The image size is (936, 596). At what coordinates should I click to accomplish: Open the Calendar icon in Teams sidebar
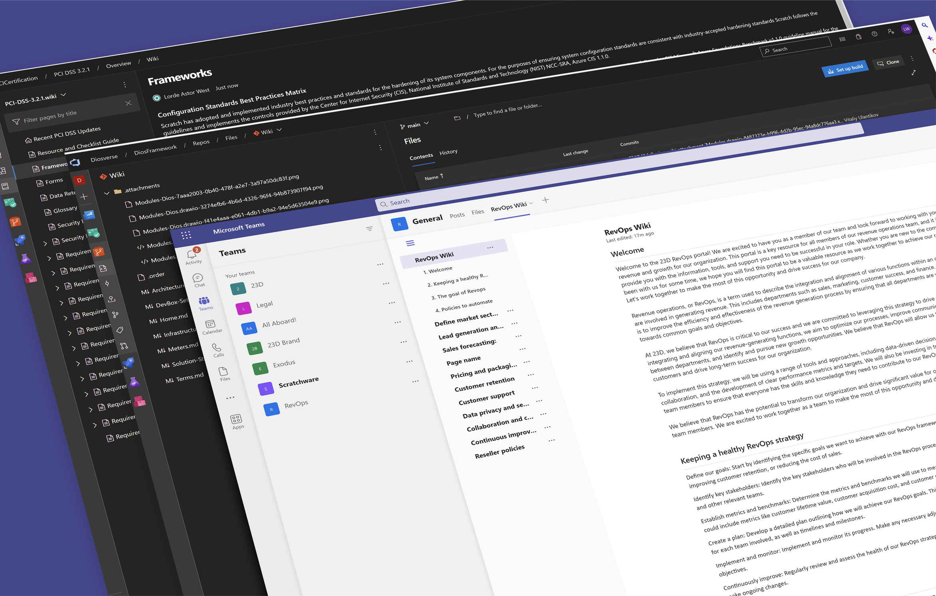(210, 325)
